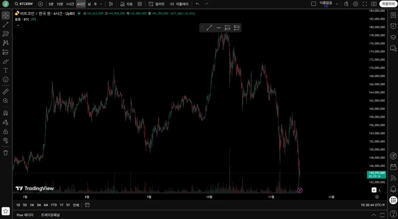Open the XABCD pattern tool group
This screenshot has height=219, width=398.
pos(6,43)
